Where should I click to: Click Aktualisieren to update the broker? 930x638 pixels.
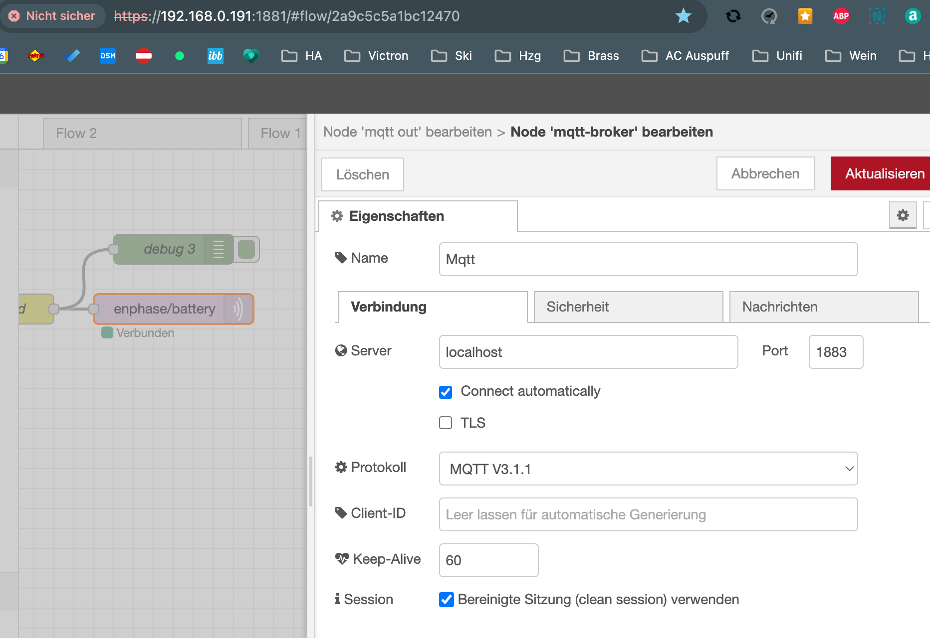(881, 173)
